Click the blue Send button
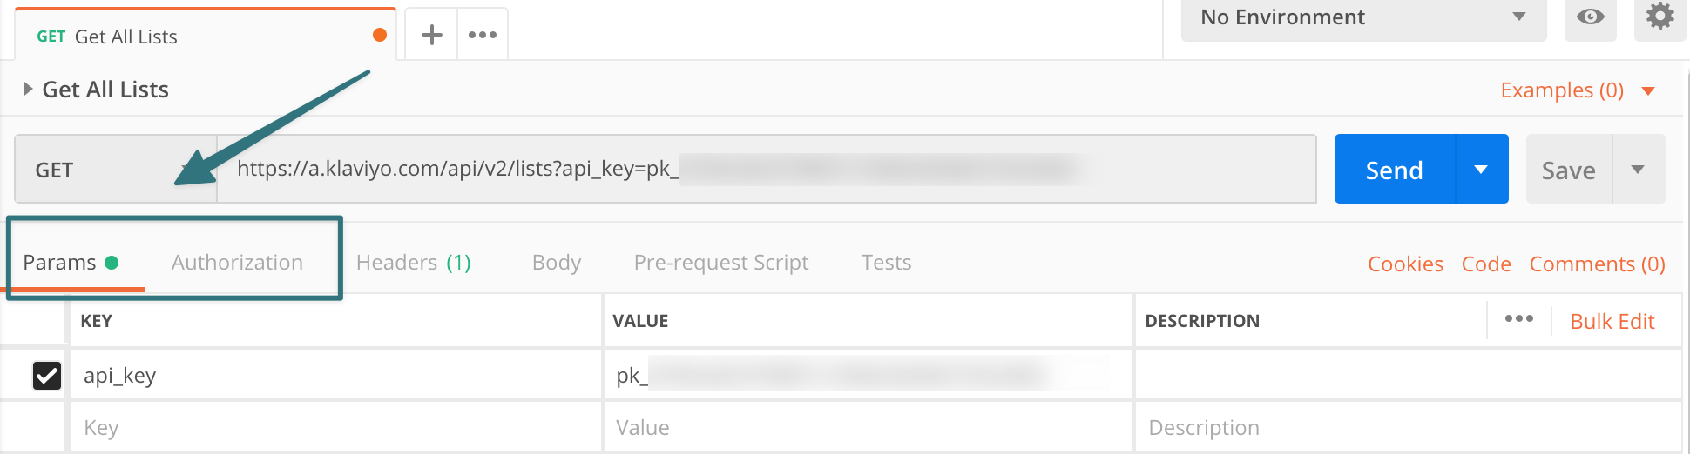This screenshot has height=454, width=1690. [x=1395, y=169]
